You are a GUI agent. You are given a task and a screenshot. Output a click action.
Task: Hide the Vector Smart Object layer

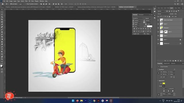(158, 20)
